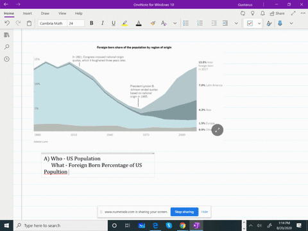Show the notebooks navigation pane
This screenshot has width=308, height=231.
[x=6, y=35]
